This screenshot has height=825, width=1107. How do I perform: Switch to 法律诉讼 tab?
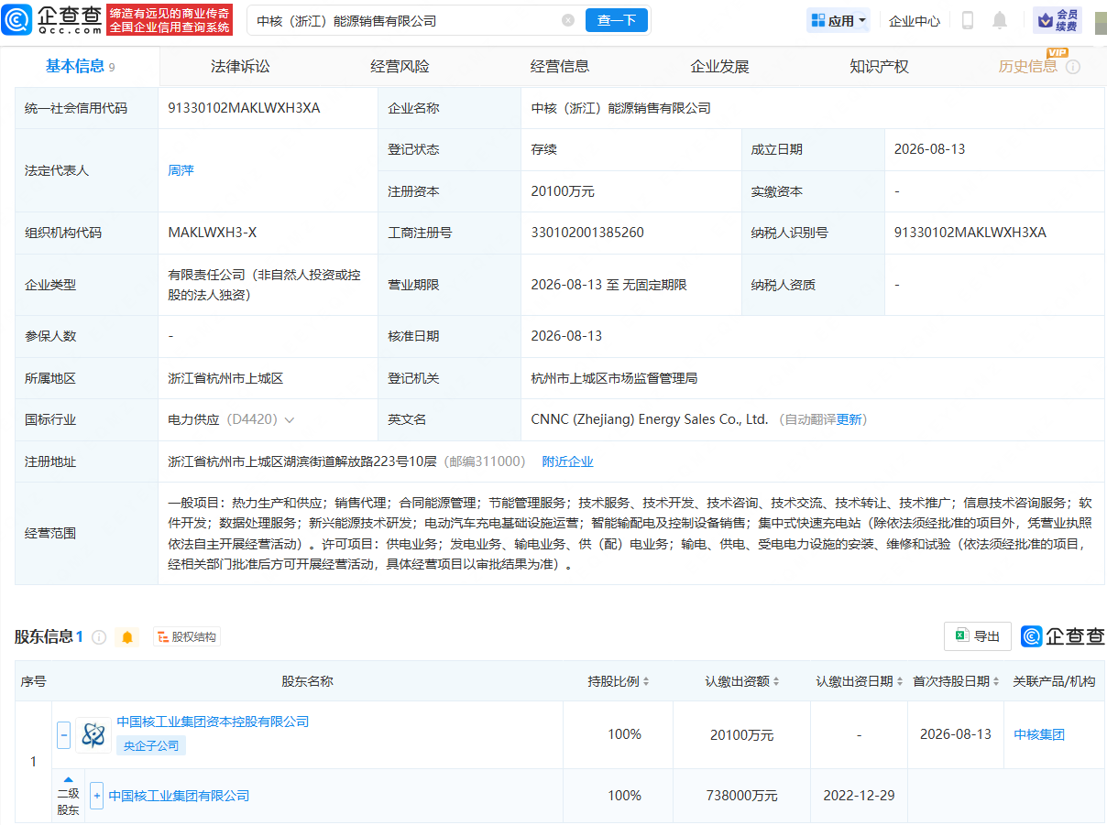click(240, 66)
